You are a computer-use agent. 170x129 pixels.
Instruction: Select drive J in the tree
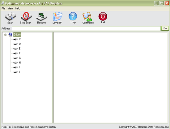(19, 72)
